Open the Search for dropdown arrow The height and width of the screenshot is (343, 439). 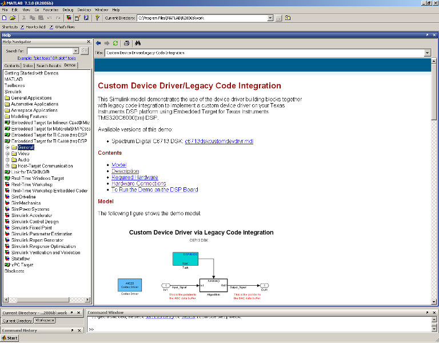[76, 51]
